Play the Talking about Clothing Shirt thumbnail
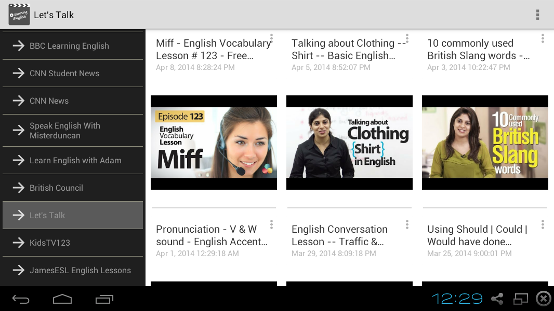 point(349,143)
